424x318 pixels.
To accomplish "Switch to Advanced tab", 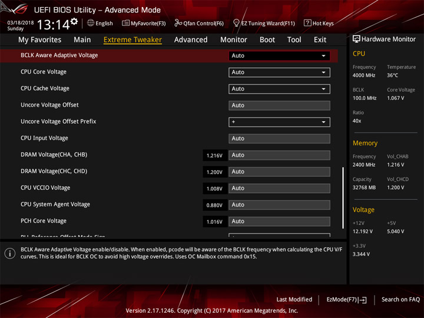I will point(191,40).
